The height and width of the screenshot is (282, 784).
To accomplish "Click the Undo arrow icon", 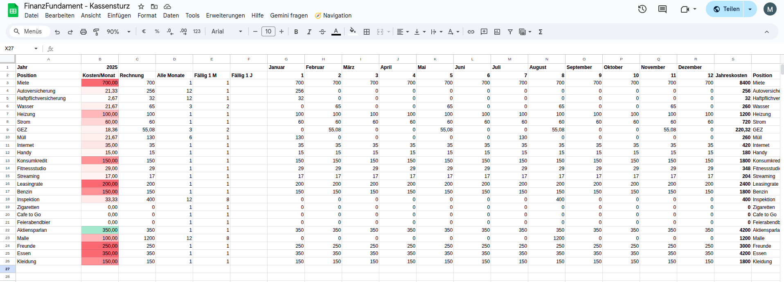I will click(57, 32).
